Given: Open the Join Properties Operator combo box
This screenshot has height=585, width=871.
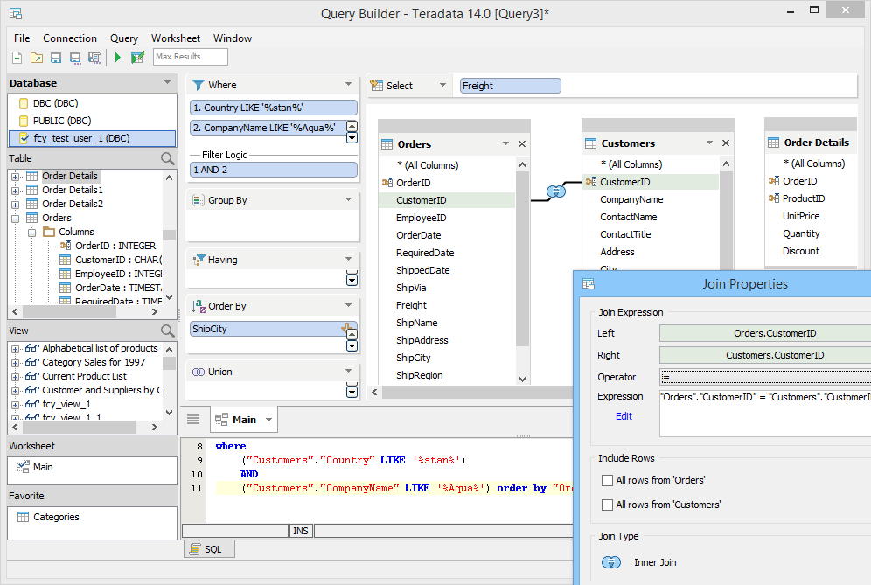Looking at the screenshot, I should pyautogui.click(x=765, y=377).
